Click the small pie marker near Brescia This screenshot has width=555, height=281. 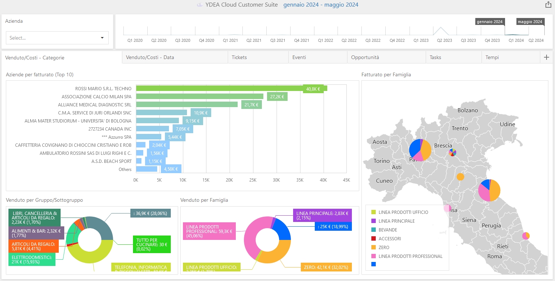point(453,153)
